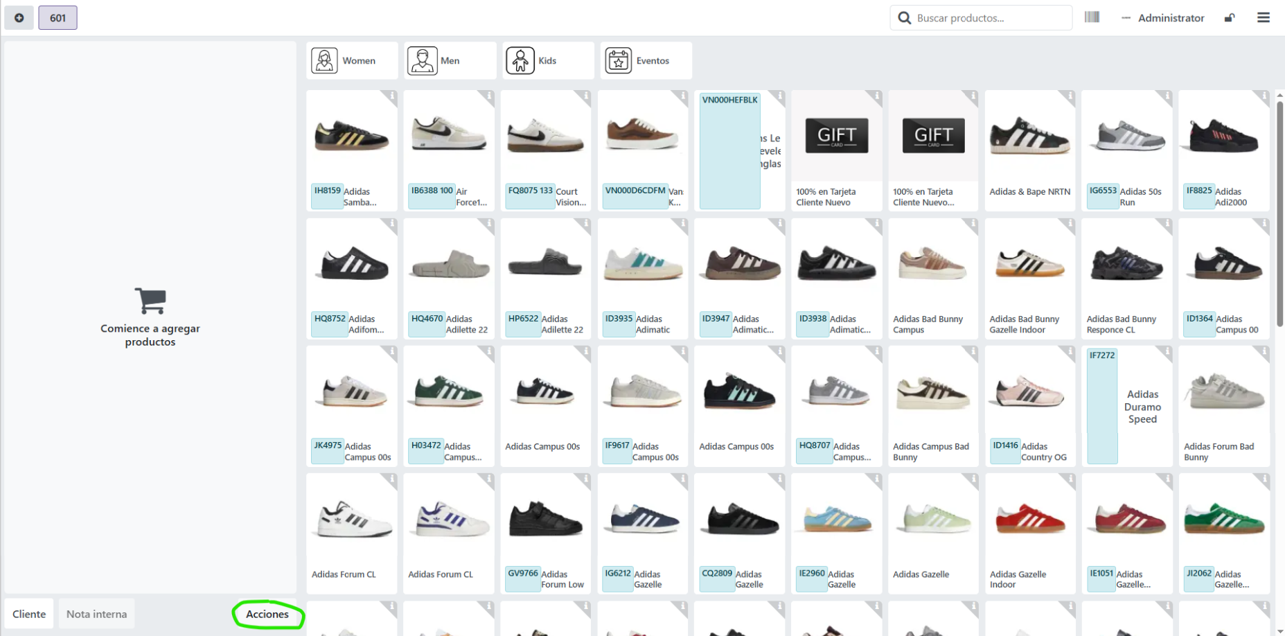The width and height of the screenshot is (1285, 636).
Task: Add Adidas Adi2000 IF8825 product
Action: [x=1224, y=150]
